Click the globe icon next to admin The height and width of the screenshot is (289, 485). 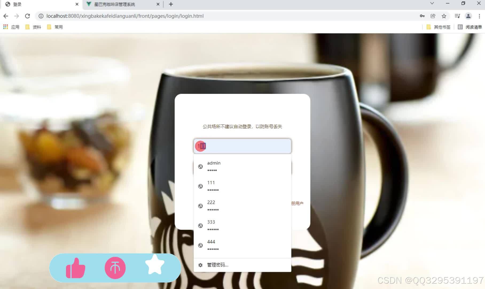click(x=200, y=166)
